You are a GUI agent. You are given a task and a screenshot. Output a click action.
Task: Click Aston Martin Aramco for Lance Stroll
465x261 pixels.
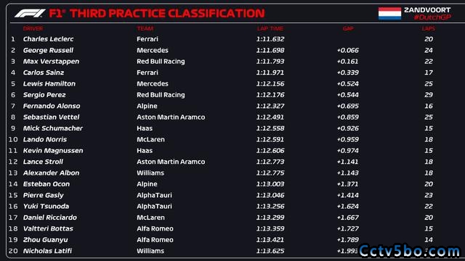click(x=171, y=162)
